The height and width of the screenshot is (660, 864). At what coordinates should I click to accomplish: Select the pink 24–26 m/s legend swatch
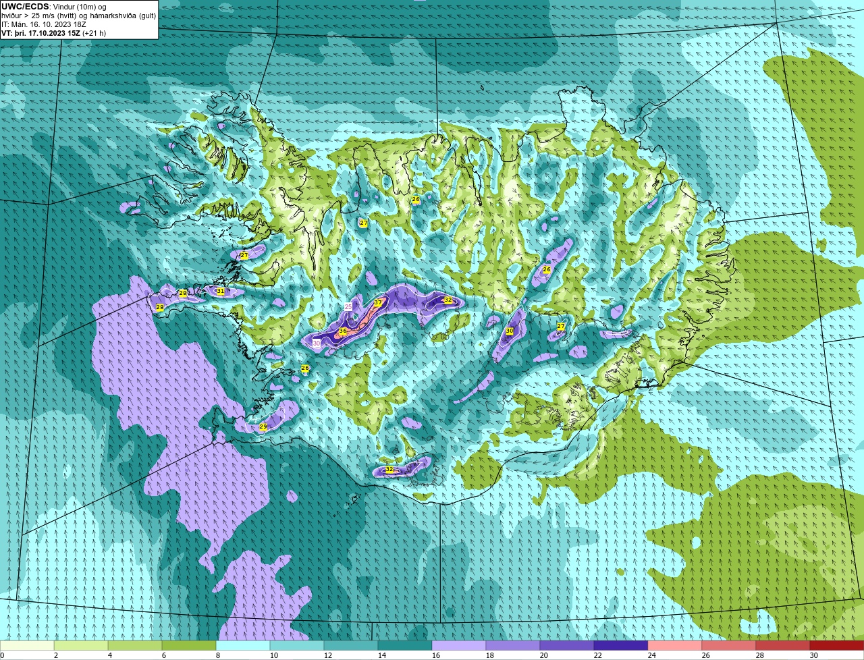pos(675,646)
